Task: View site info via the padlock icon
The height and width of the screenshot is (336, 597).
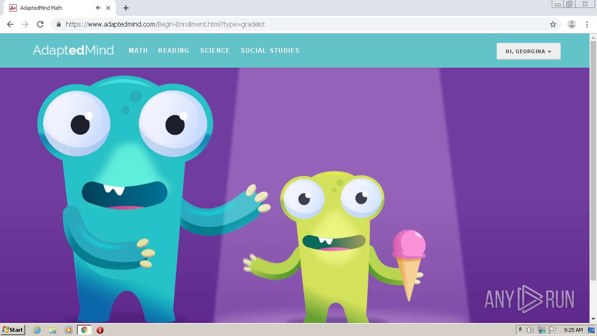Action: coord(58,24)
